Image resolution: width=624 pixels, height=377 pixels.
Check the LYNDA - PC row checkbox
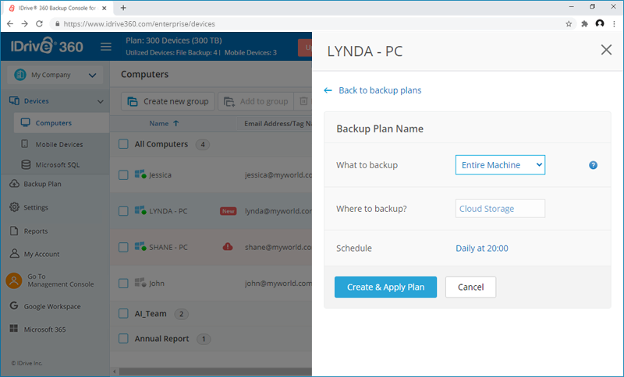point(123,211)
